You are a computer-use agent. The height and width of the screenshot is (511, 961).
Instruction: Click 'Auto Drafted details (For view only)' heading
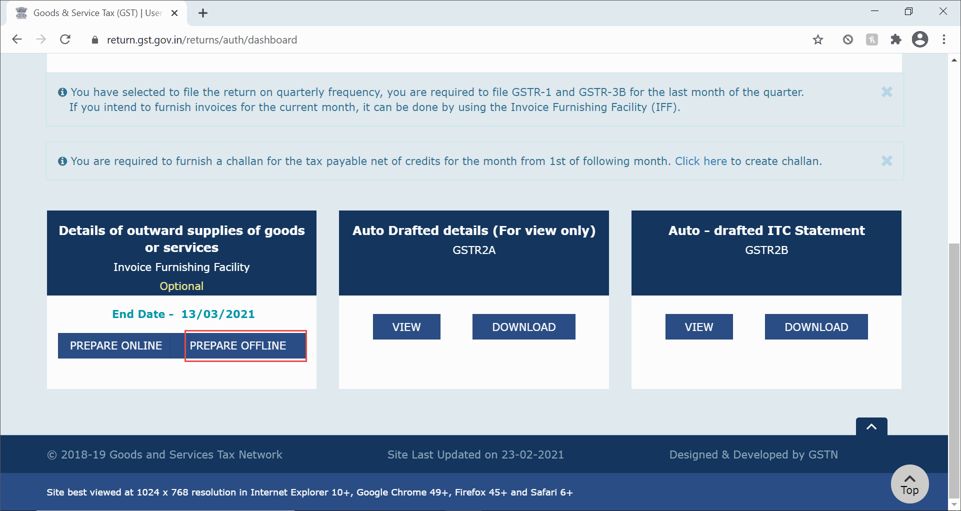[474, 230]
